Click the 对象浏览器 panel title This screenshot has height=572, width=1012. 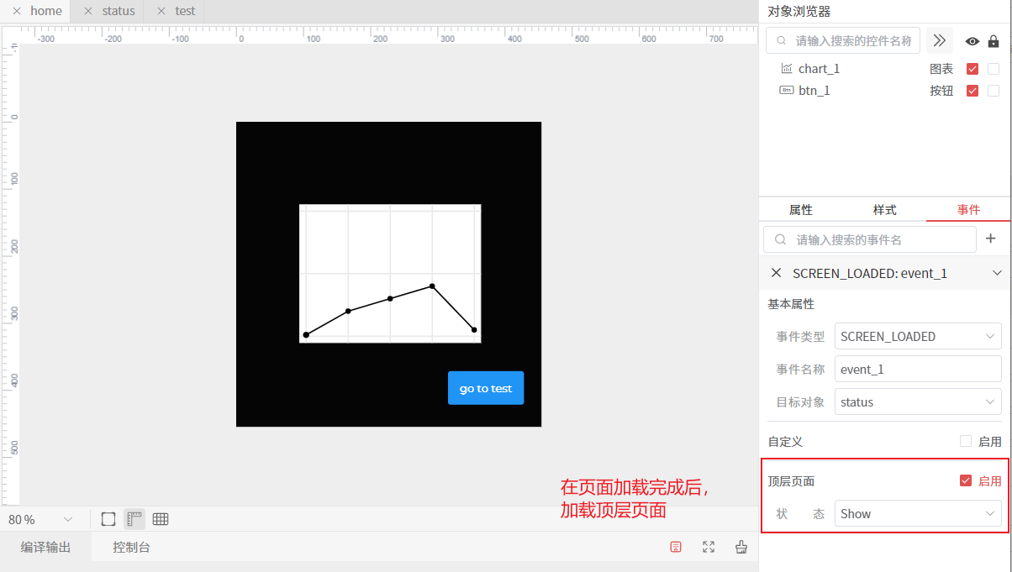click(x=799, y=11)
